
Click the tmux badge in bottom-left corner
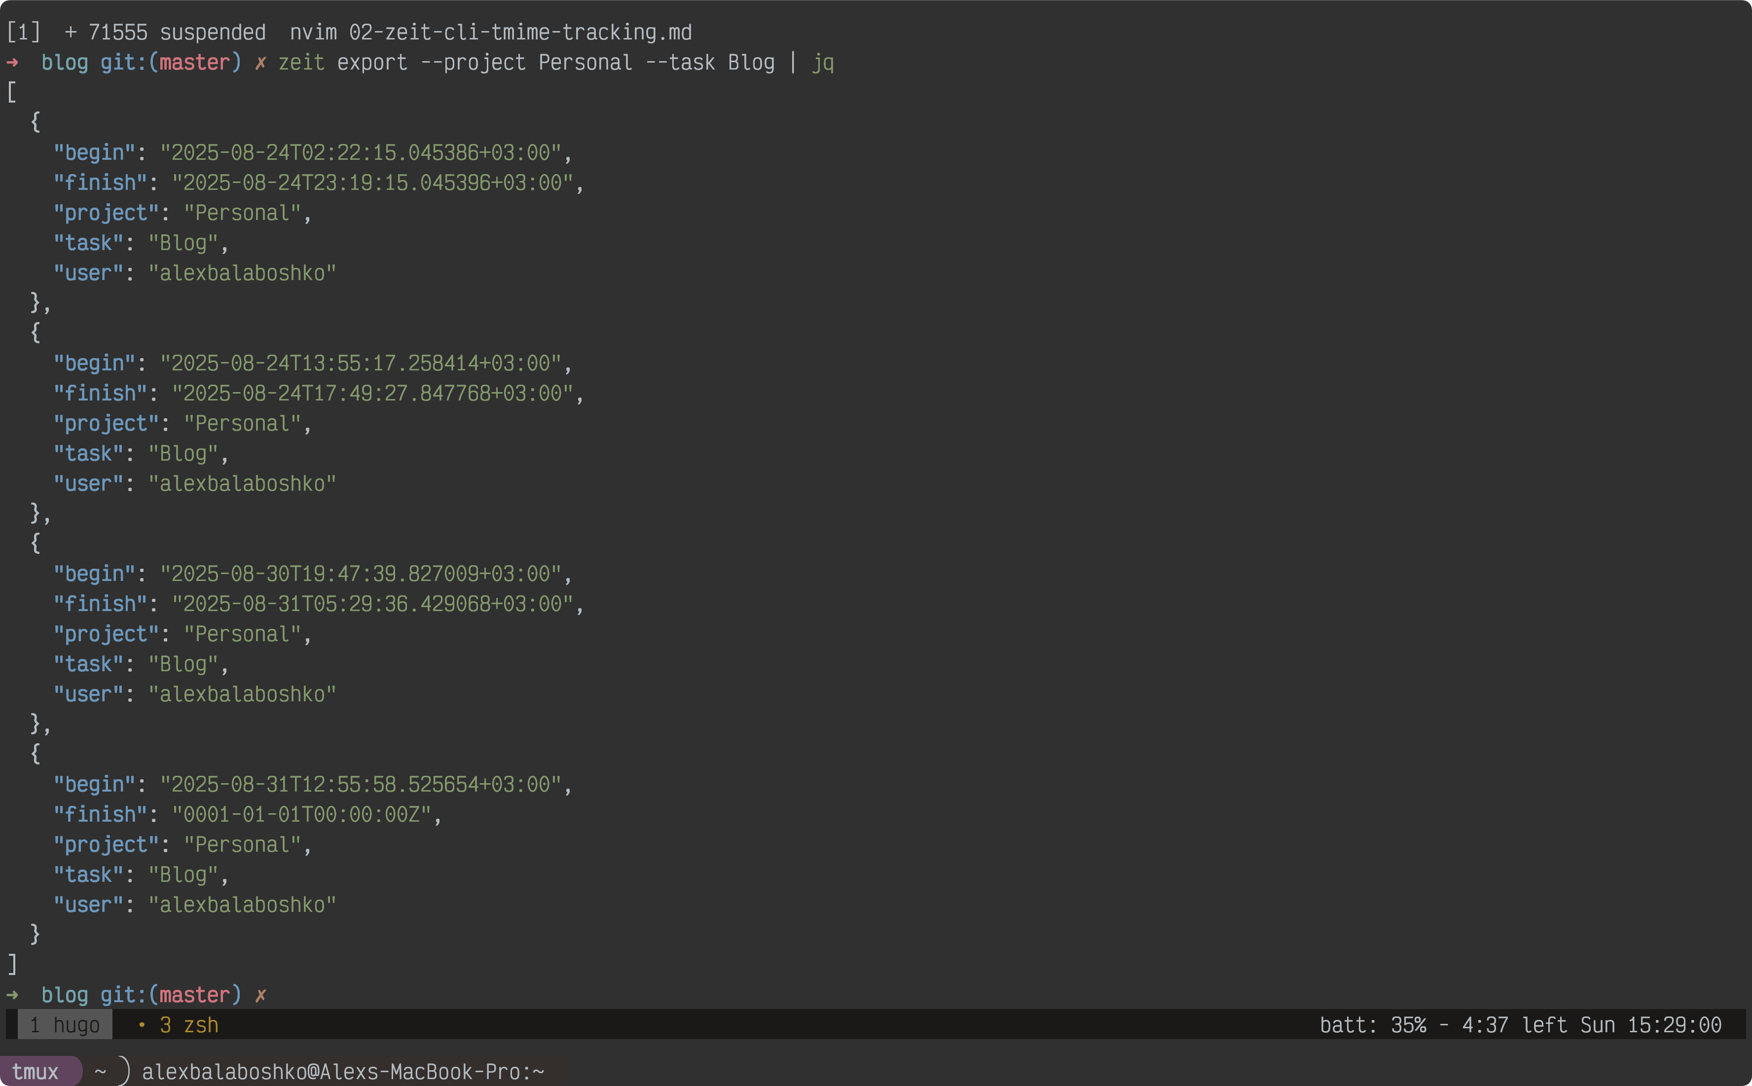(35, 1072)
